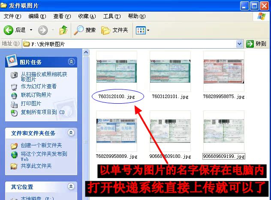Select thumbnail of 768289958875.jpg

tap(224, 71)
